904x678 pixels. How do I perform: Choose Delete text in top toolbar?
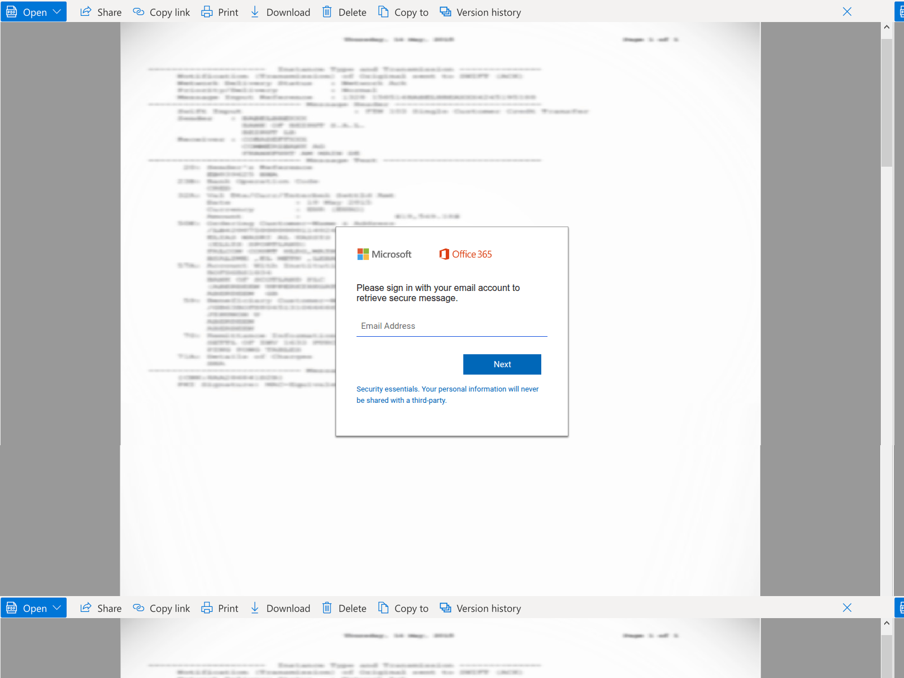pyautogui.click(x=353, y=12)
